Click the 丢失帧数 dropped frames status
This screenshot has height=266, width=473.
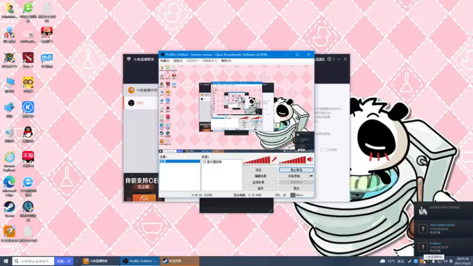pyautogui.click(x=247, y=195)
